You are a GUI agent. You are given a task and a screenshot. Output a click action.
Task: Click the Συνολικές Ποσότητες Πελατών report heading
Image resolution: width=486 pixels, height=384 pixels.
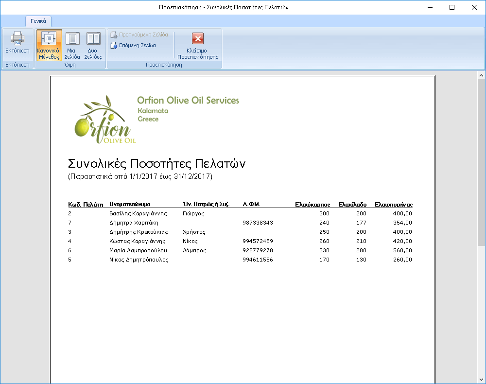coord(156,163)
